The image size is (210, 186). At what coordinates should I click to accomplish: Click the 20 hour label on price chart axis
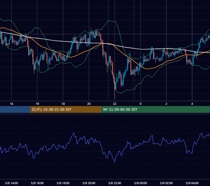(x=89, y=104)
